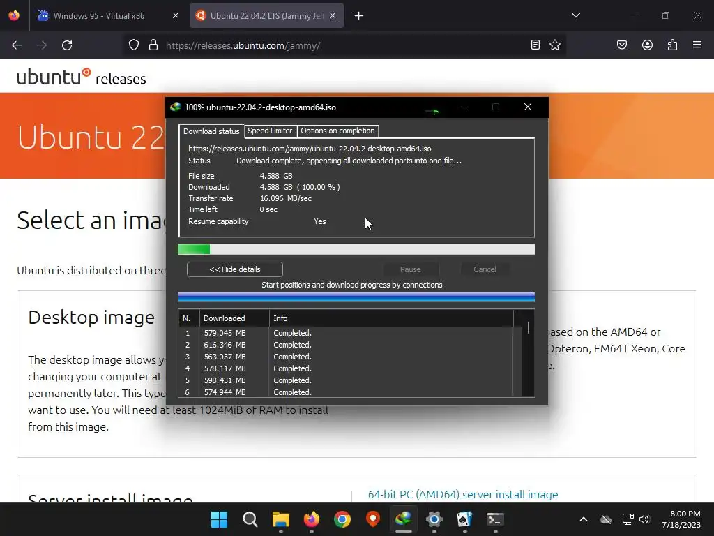Viewport: 714px width, 536px height.
Task: Open Google Chrome from taskbar
Action: [x=342, y=519]
